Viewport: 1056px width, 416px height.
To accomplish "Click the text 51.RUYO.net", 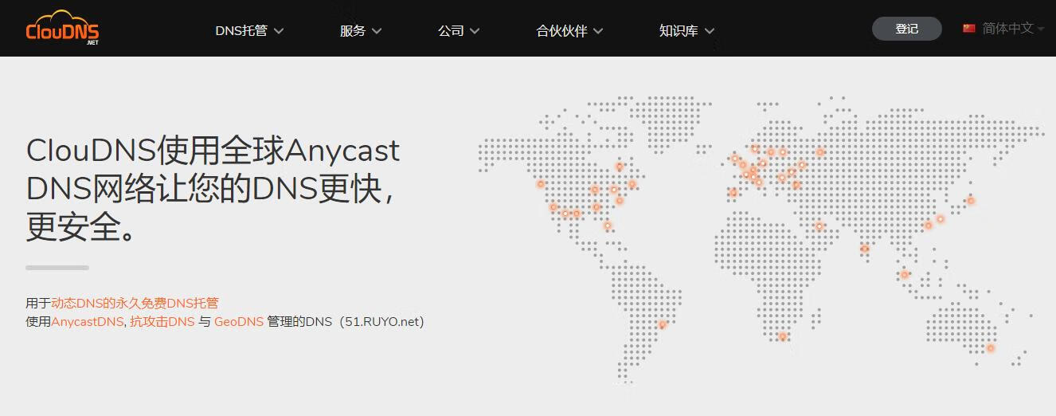I will click(381, 322).
